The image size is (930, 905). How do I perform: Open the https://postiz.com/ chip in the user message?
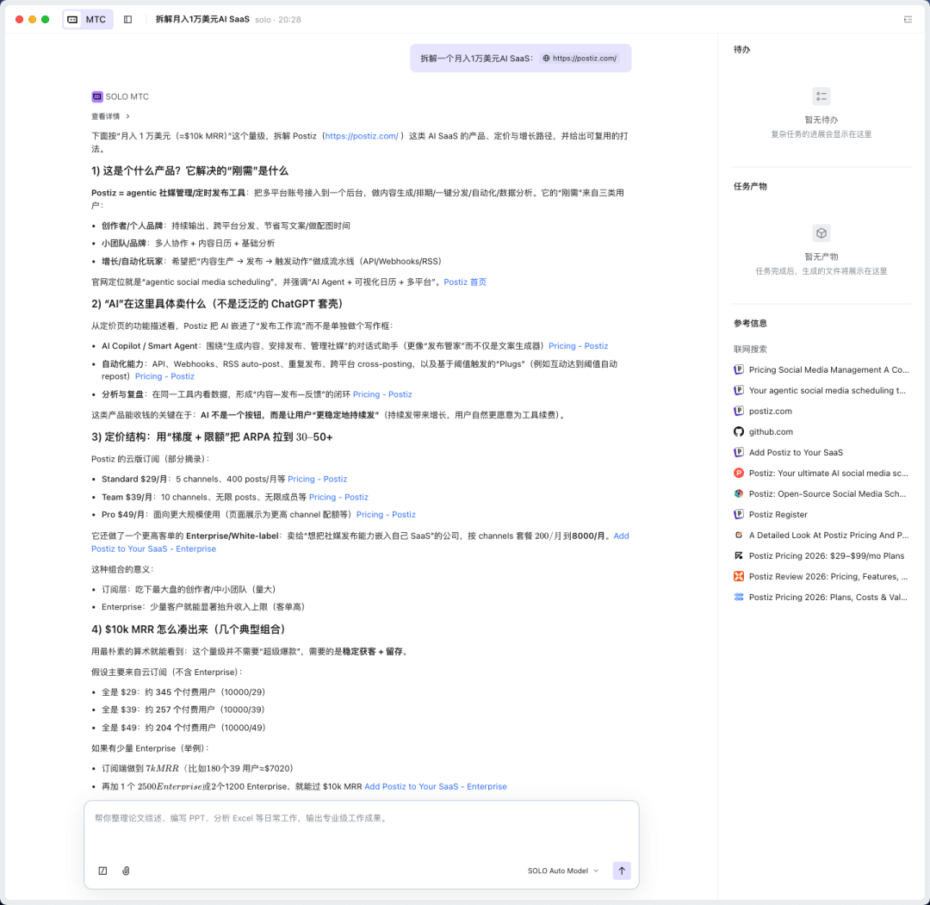[x=580, y=58]
